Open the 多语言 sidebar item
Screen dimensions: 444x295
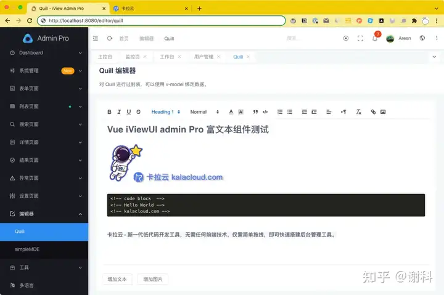pos(44,285)
